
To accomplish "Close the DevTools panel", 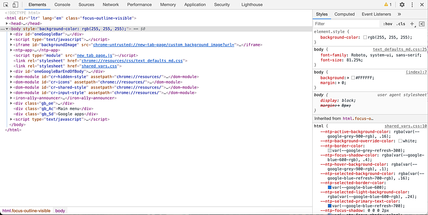I will click(422, 5).
